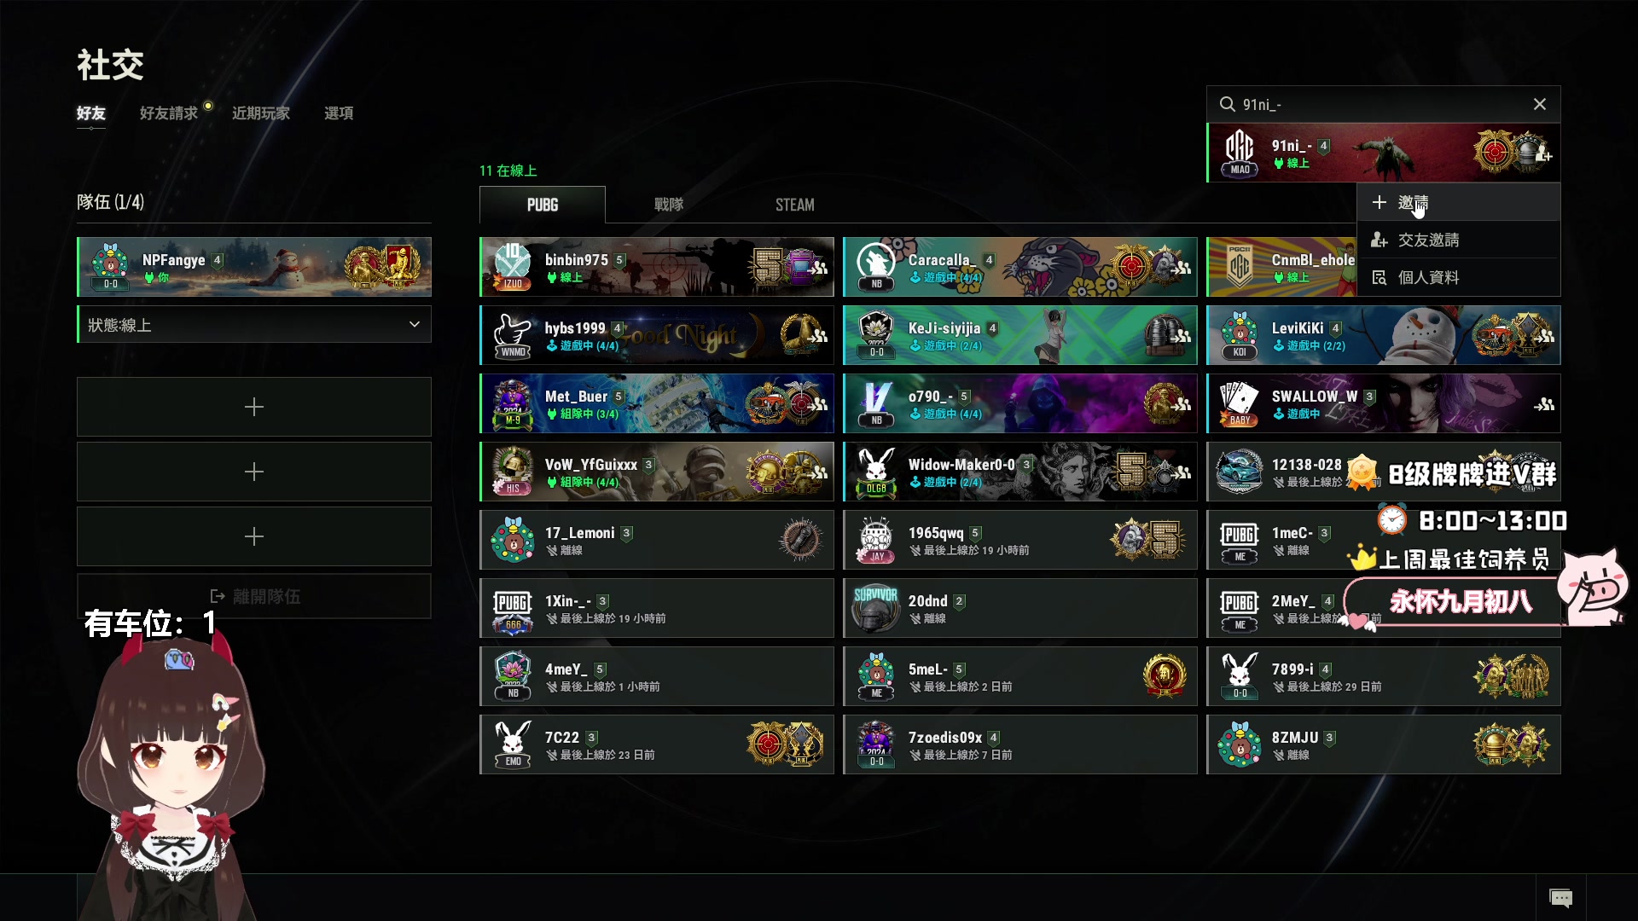Screen dimensions: 1638x921
Task: Add a player to third empty team slot
Action: tap(254, 536)
